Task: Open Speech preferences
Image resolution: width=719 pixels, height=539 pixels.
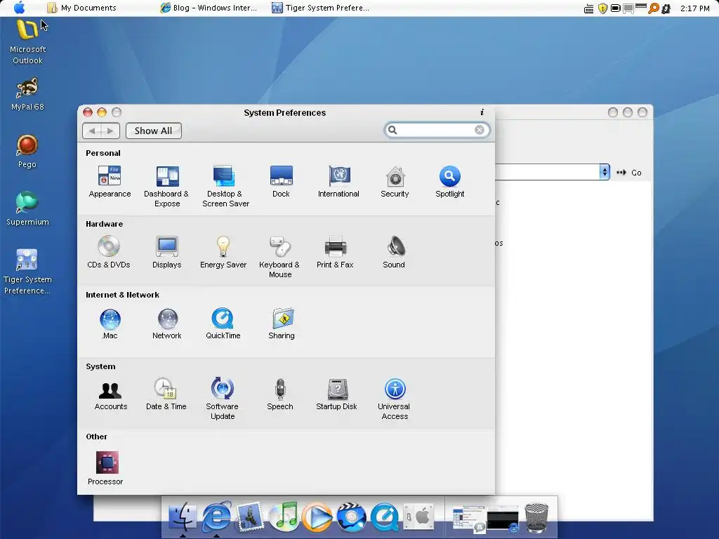Action: [280, 394]
